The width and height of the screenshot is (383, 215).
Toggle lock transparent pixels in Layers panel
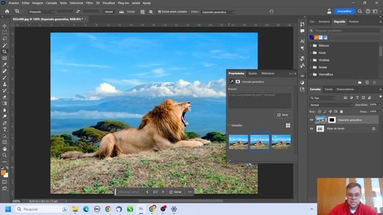click(x=319, y=112)
